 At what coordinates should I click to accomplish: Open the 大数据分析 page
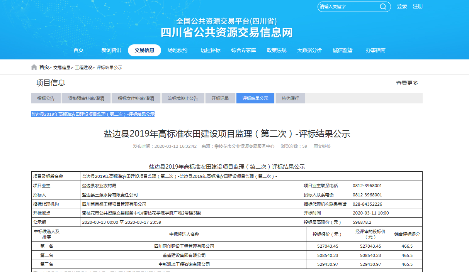[309, 50]
